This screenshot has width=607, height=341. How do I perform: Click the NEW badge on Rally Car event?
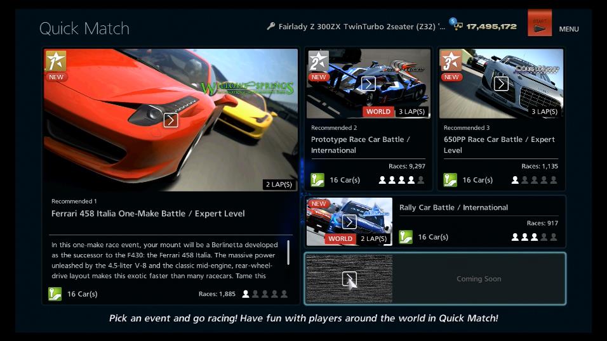coord(319,203)
